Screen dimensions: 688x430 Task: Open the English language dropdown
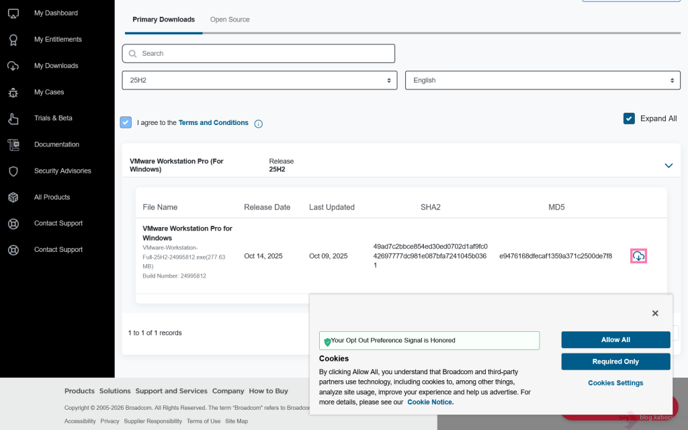543,80
